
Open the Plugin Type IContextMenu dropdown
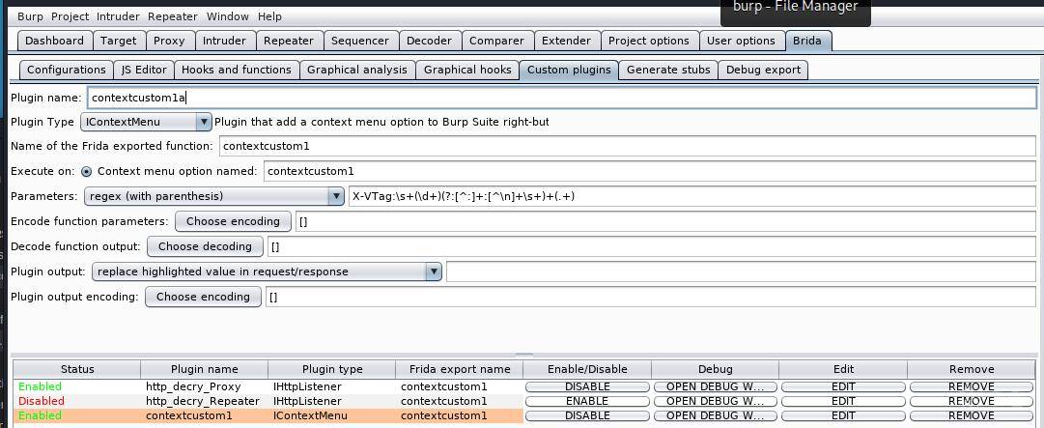tap(146, 122)
